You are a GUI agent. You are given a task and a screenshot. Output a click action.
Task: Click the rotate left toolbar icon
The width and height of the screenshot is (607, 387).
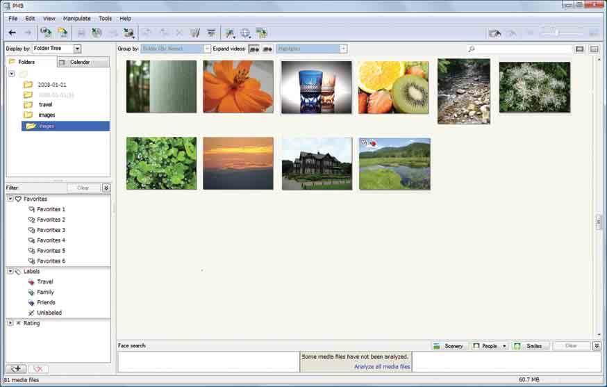pyautogui.click(x=147, y=33)
